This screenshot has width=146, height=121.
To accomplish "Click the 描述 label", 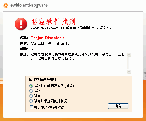I will click(24, 54).
